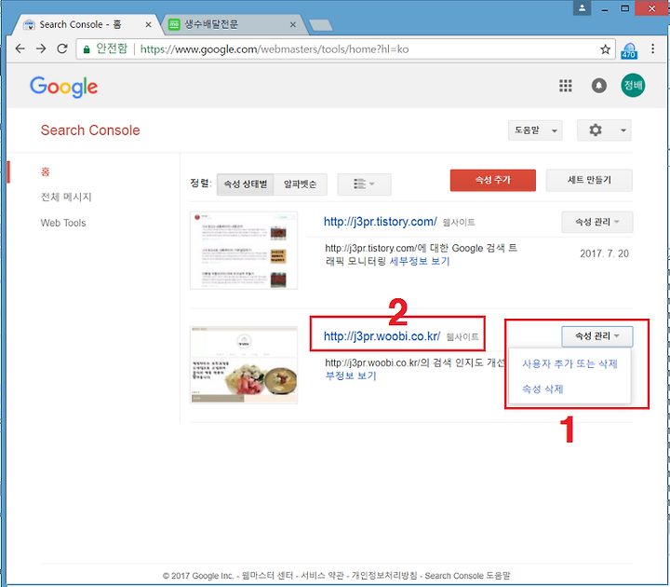Viewport: 670px width, 587px height.
Task: Bookmark this page with the star icon
Action: coord(605,49)
